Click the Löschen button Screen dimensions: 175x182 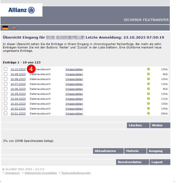(x=138, y=125)
